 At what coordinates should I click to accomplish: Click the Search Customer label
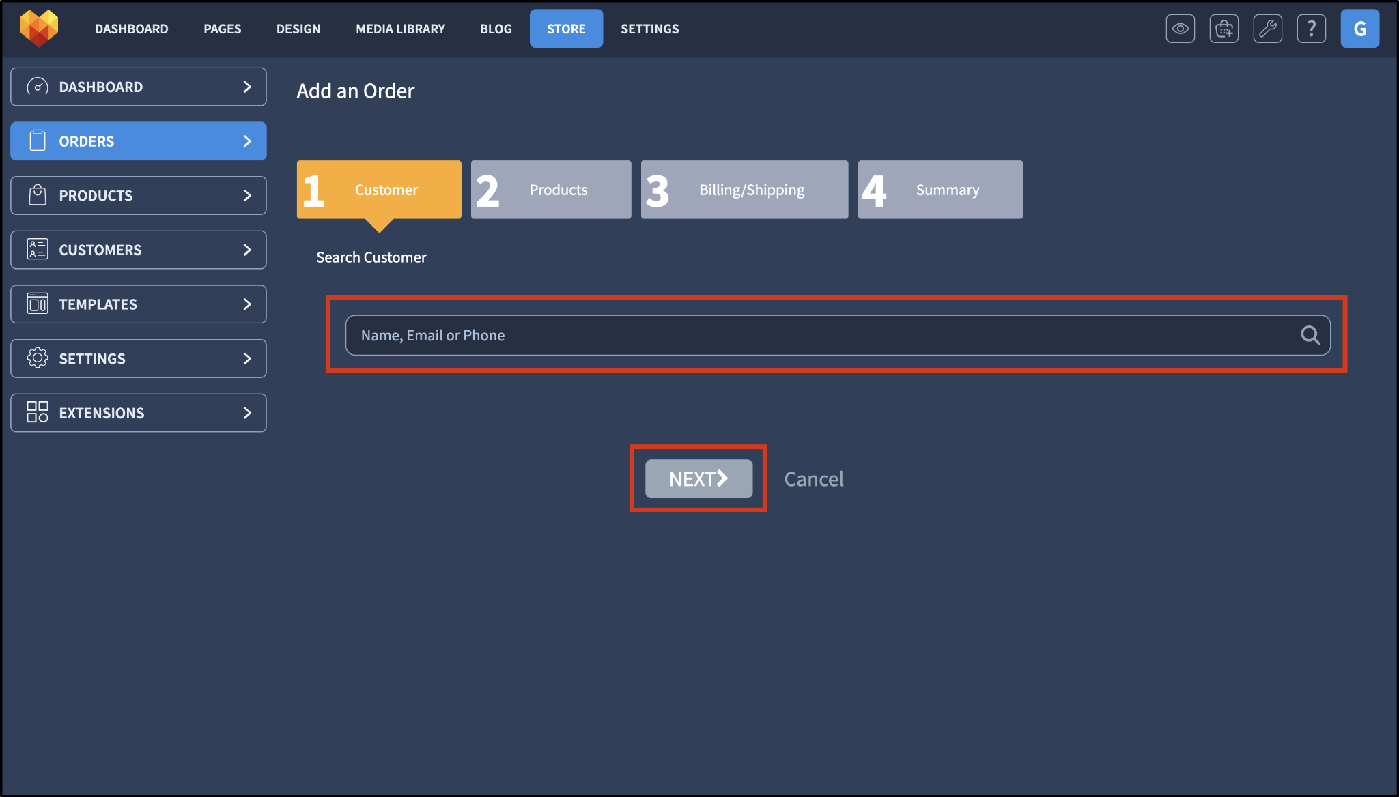371,257
